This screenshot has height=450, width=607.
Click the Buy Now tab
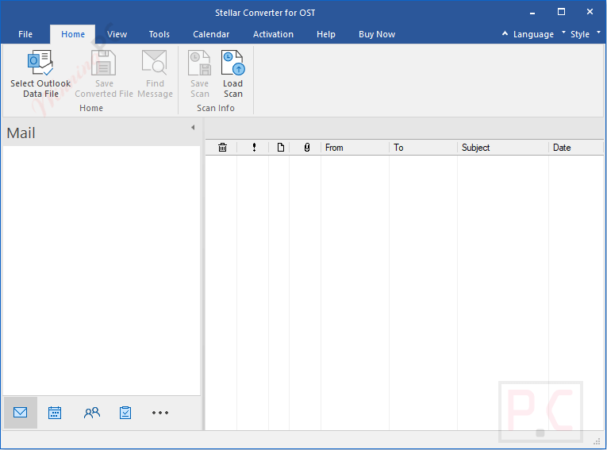pos(377,34)
